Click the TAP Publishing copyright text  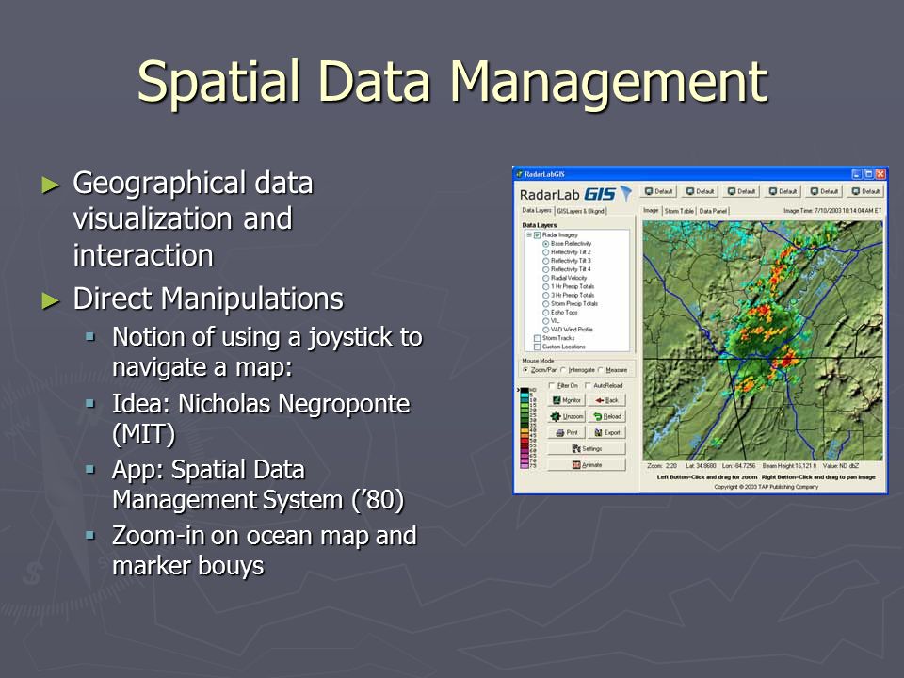(x=767, y=487)
